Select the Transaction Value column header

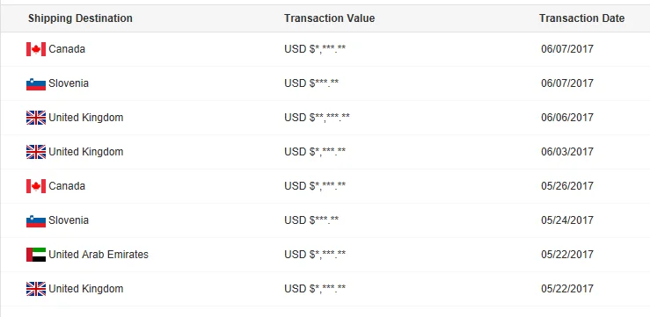point(330,18)
